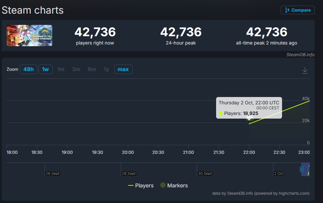Open the chart download menu icon
323x203 pixels.
305,70
